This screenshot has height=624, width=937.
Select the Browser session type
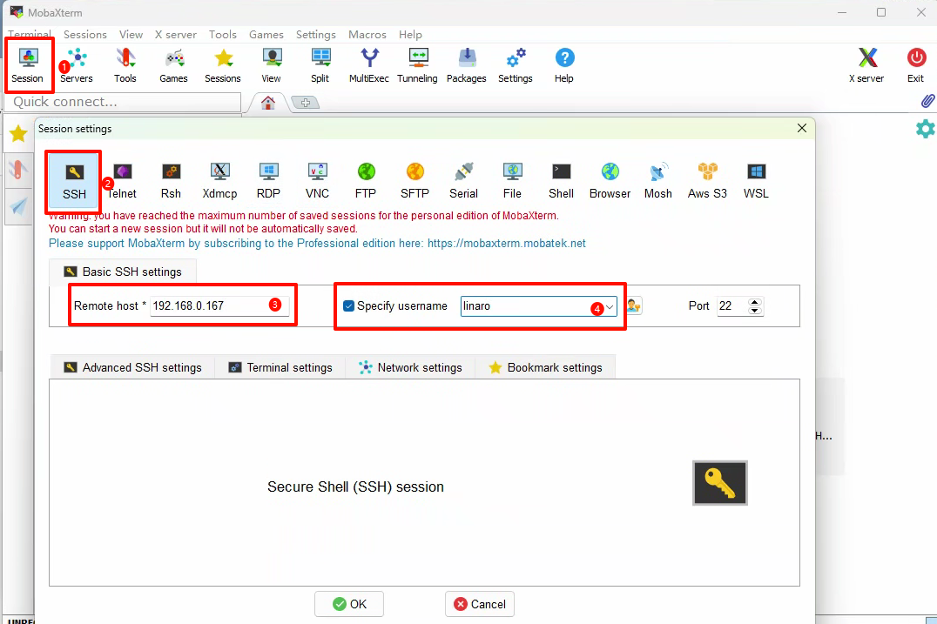click(610, 181)
